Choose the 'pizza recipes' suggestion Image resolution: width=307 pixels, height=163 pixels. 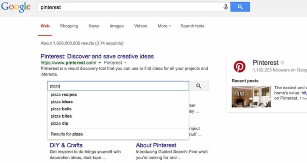[x=64, y=95]
